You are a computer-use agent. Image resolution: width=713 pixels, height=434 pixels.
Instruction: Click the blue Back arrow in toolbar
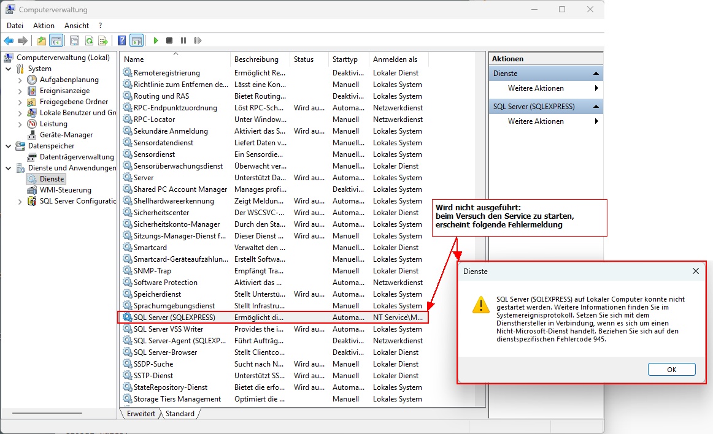pyautogui.click(x=9, y=40)
